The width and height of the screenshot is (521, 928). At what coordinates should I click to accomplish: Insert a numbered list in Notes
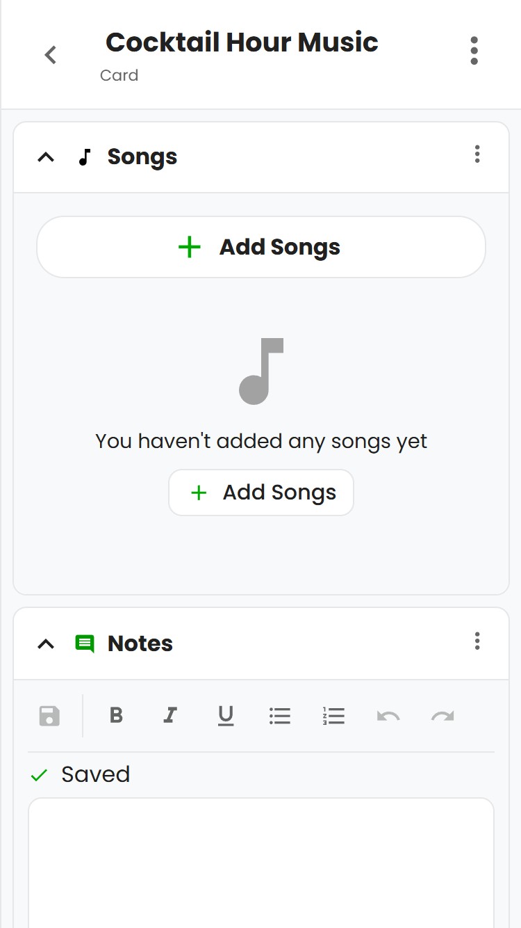click(x=334, y=716)
